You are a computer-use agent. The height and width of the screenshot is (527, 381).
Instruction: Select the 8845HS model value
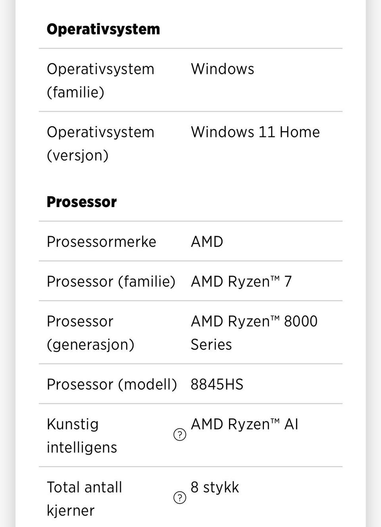click(217, 384)
